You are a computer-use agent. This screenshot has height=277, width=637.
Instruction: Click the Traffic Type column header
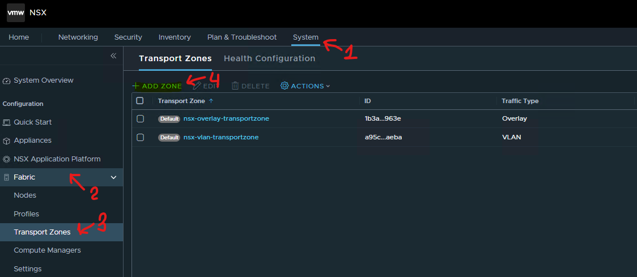(x=520, y=101)
